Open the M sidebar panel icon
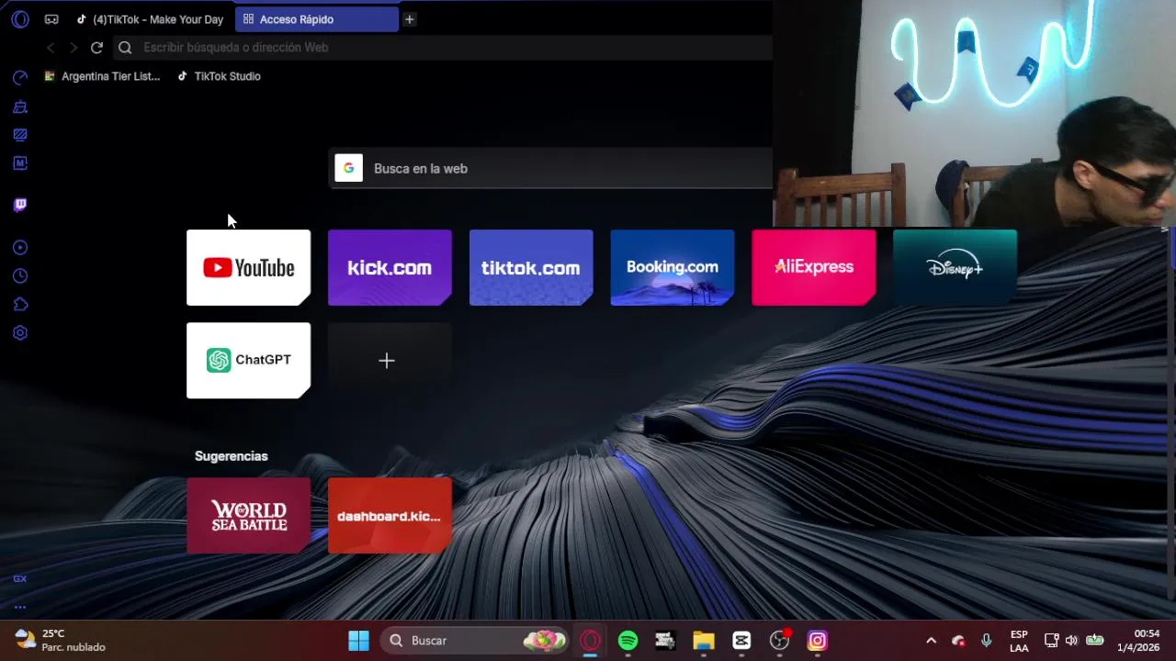The height and width of the screenshot is (661, 1176). point(20,163)
